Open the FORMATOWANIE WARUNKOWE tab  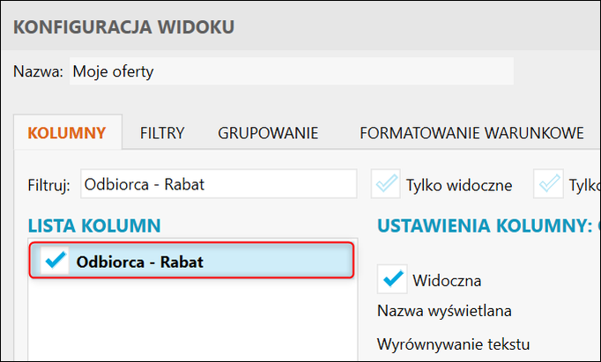point(471,134)
